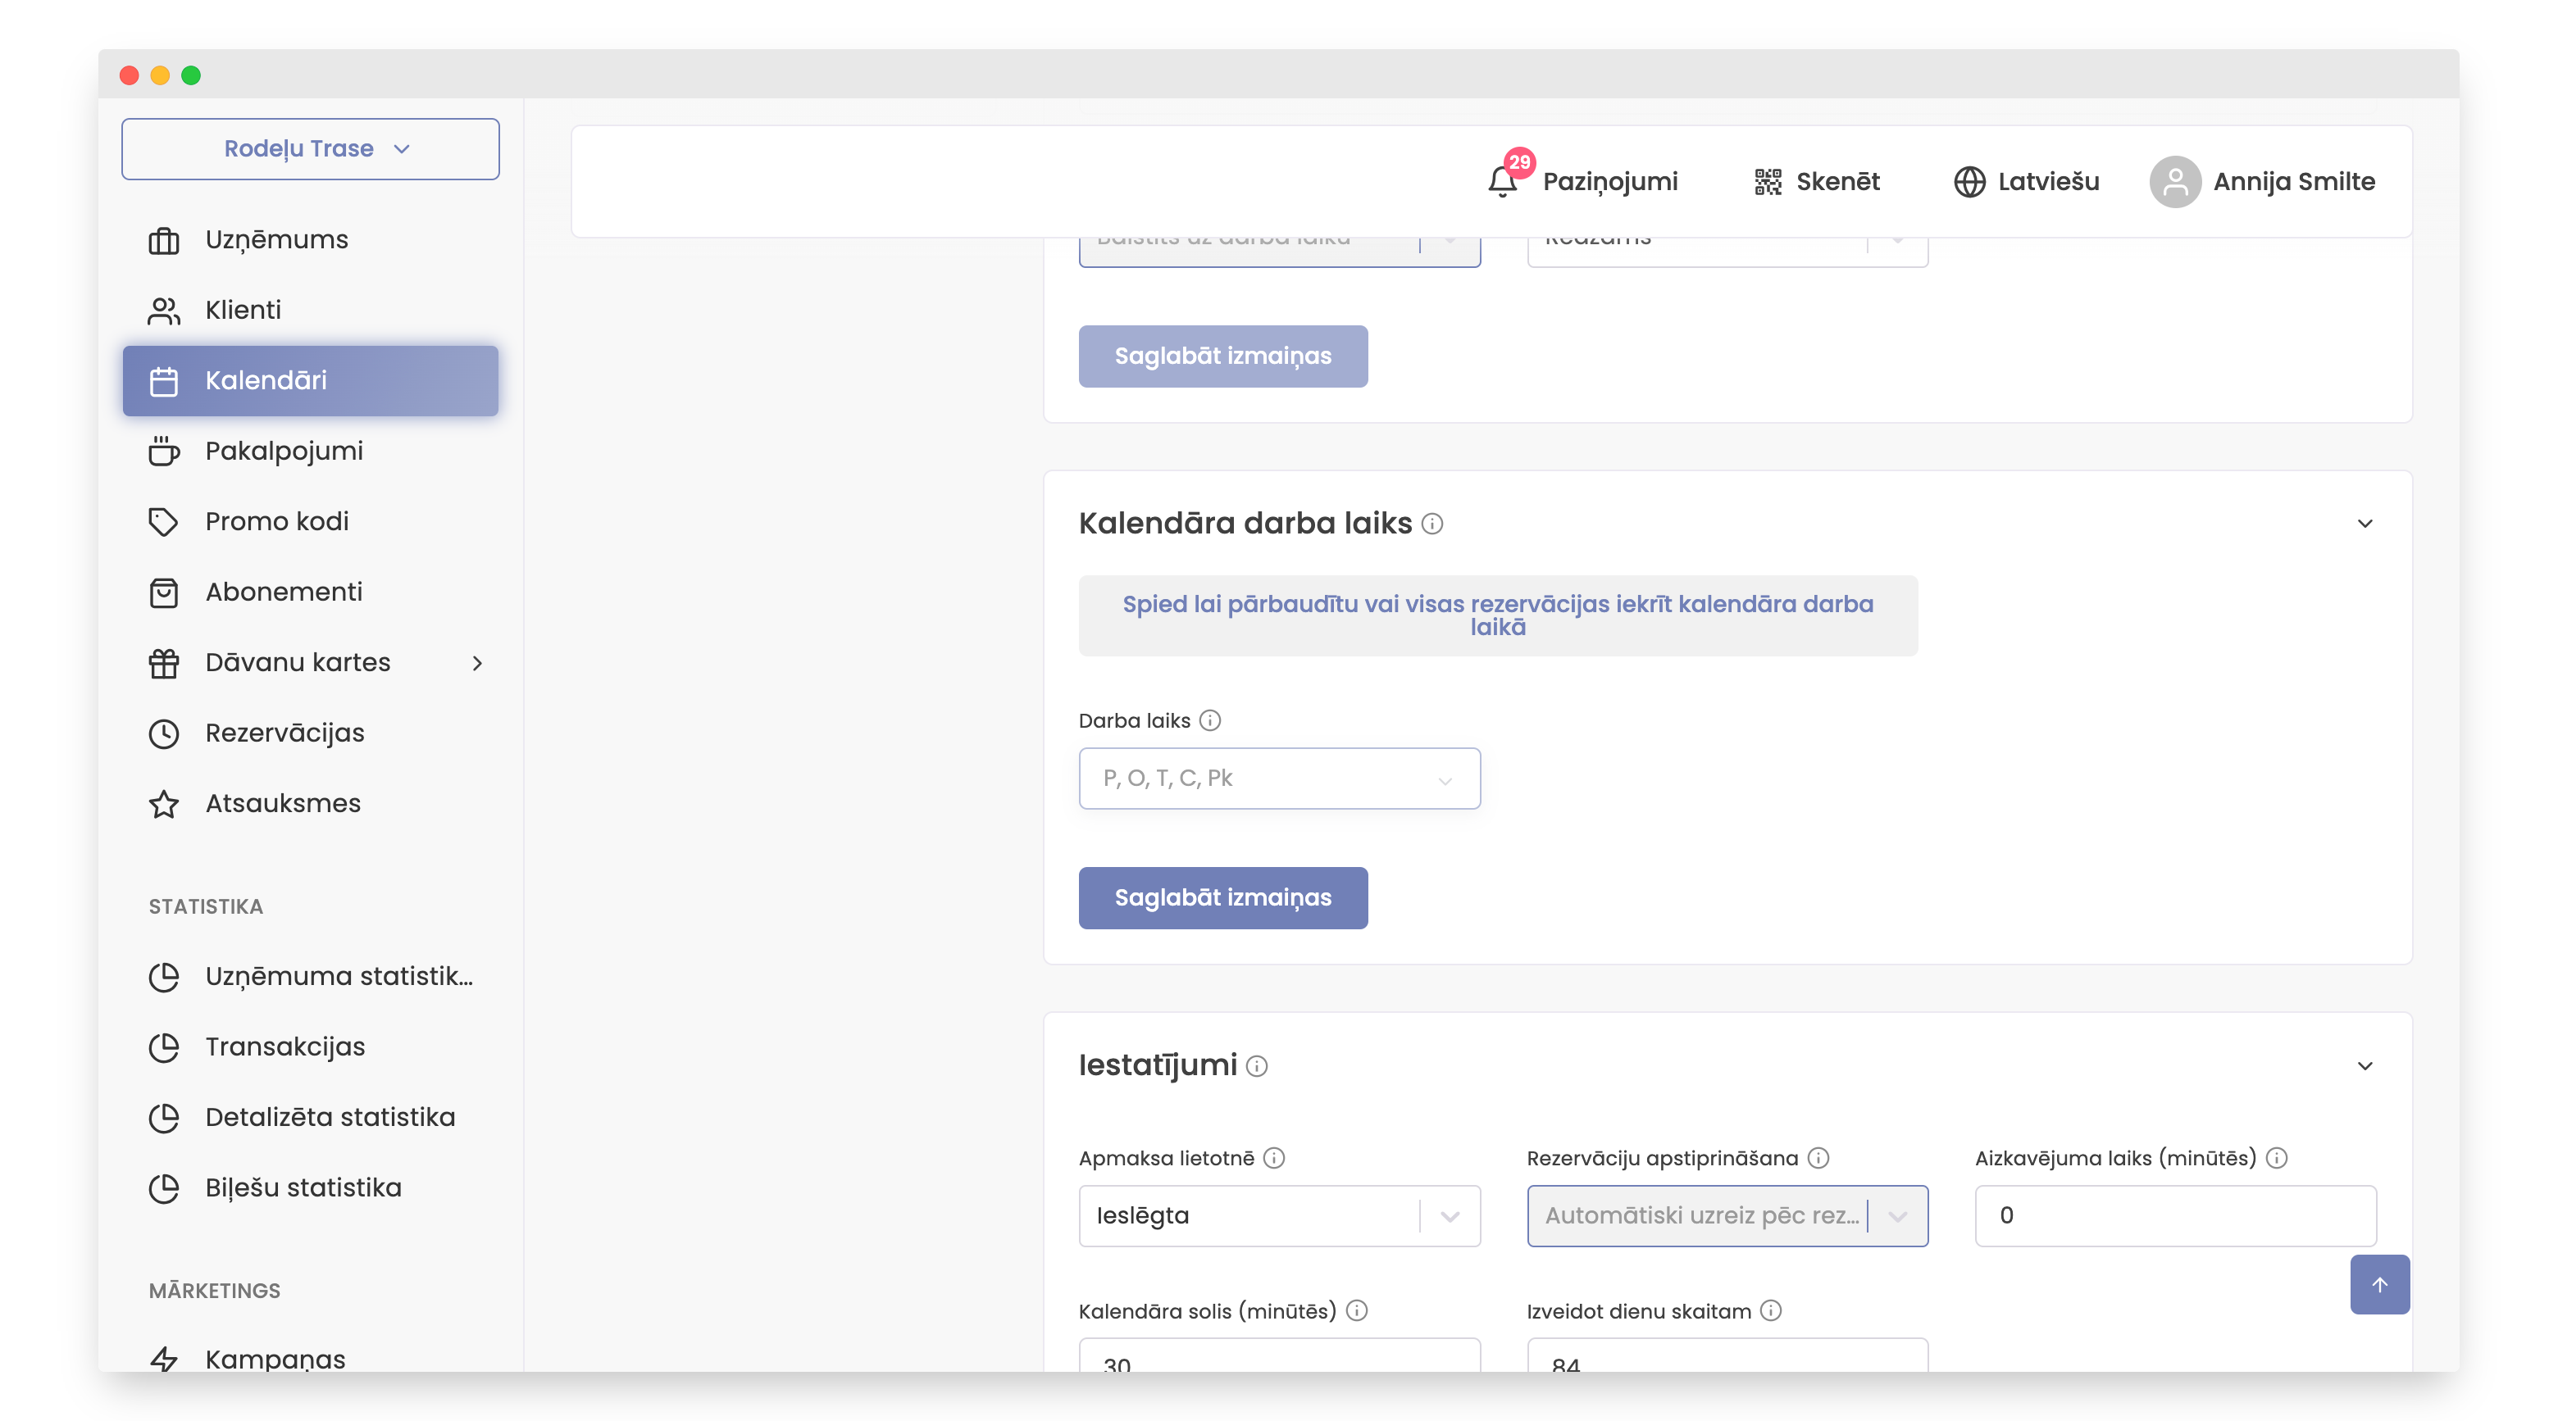Click the Aizkavējuma laiks minutes input field

click(2174, 1217)
